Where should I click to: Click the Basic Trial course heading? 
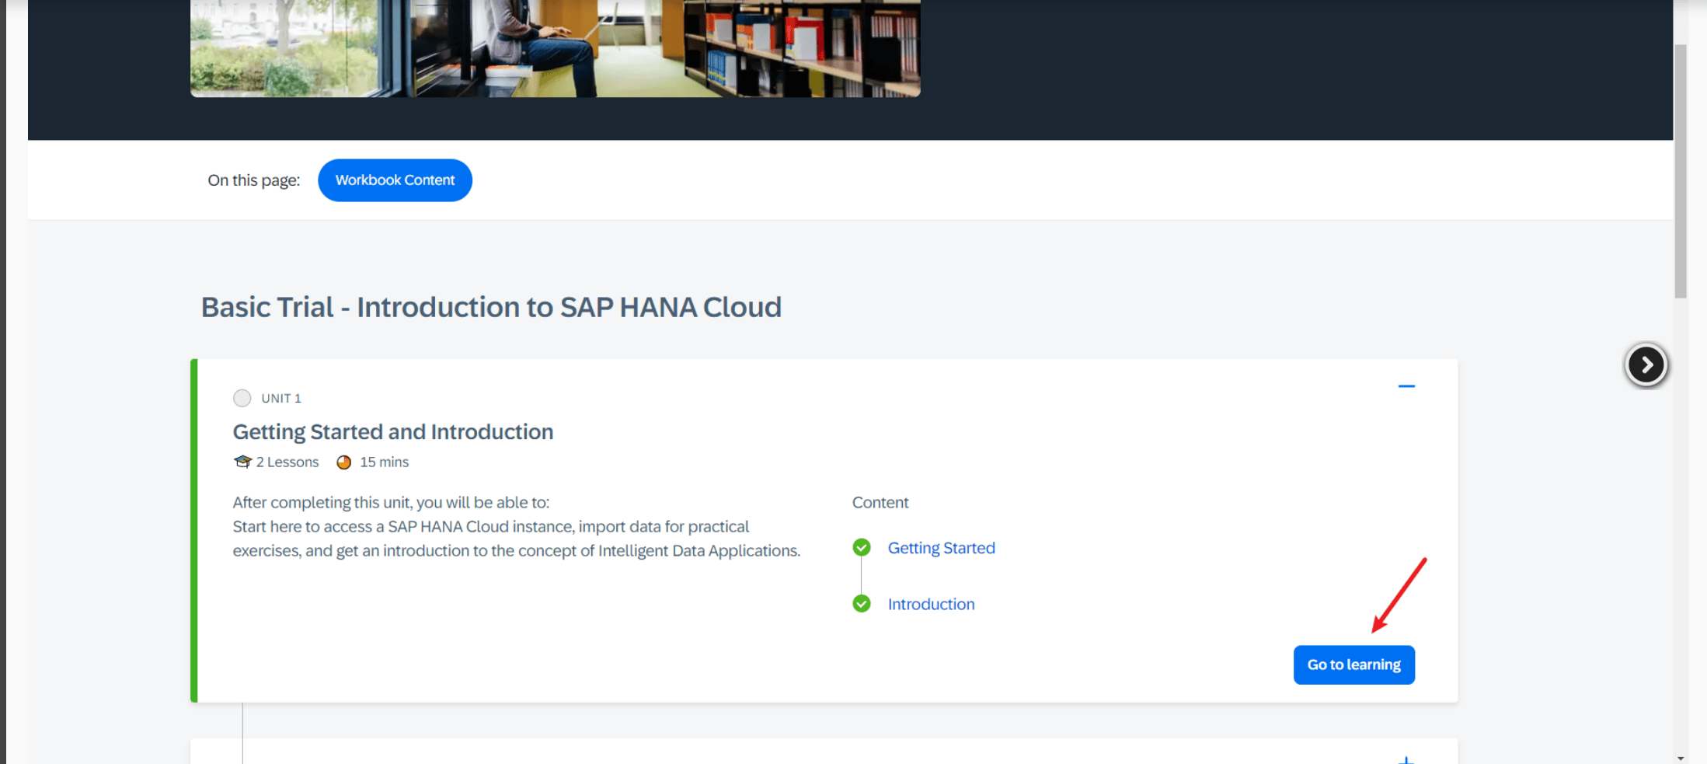click(x=491, y=307)
